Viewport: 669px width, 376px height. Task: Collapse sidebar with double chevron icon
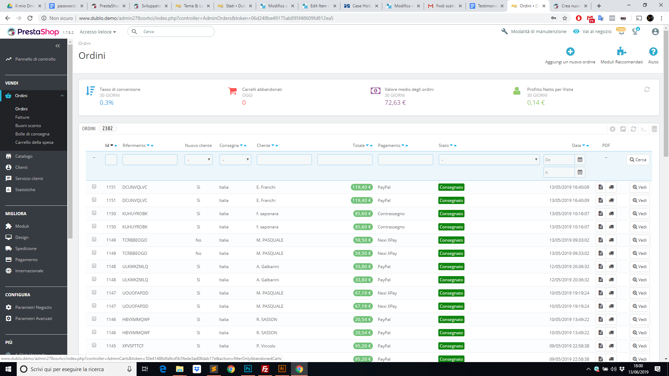coord(57,46)
